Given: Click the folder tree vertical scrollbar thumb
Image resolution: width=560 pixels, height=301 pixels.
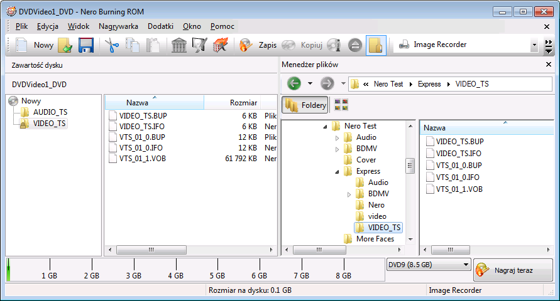Looking at the screenshot, I should 410,166.
